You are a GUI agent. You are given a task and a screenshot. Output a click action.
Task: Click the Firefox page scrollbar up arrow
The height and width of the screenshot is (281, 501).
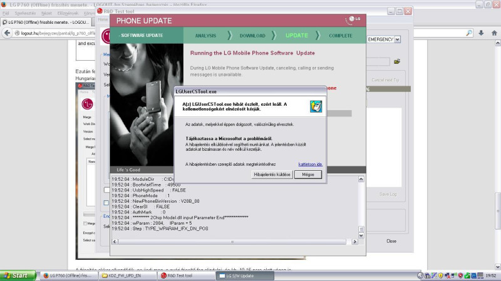[498, 43]
